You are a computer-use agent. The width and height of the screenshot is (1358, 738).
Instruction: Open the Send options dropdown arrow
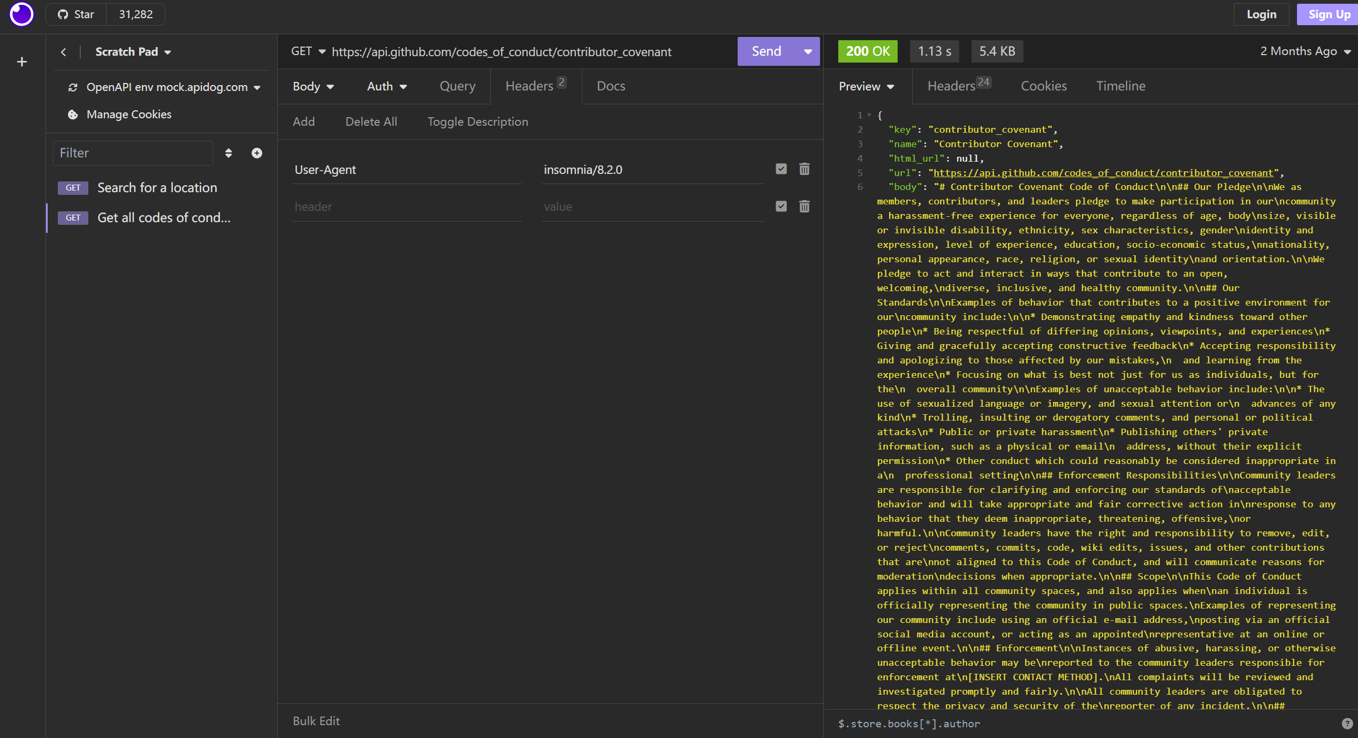tap(808, 51)
